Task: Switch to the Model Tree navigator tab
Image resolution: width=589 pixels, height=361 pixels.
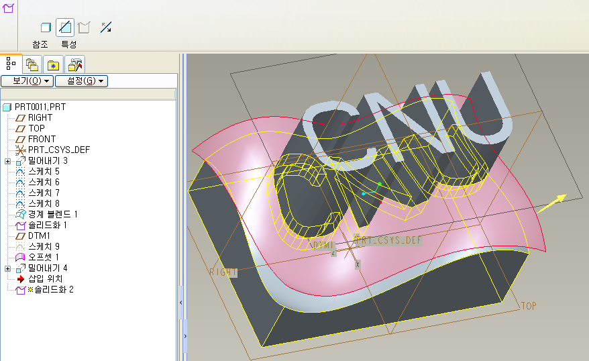Action: click(x=11, y=64)
